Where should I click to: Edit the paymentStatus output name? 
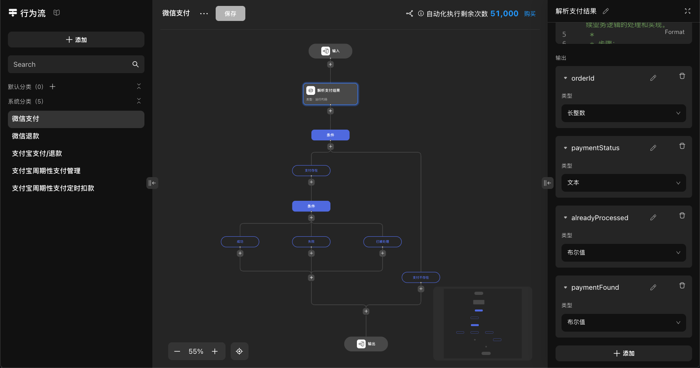(653, 148)
